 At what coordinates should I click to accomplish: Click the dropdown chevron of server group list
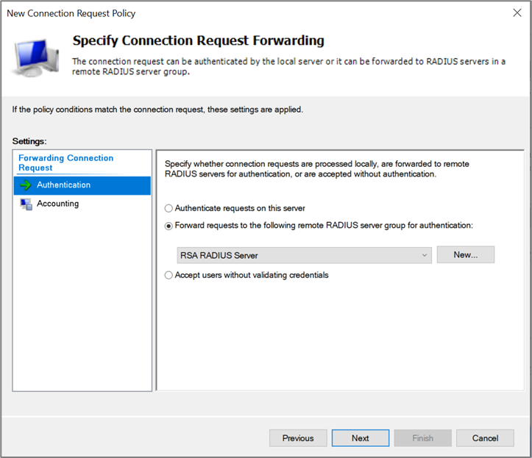tap(425, 255)
